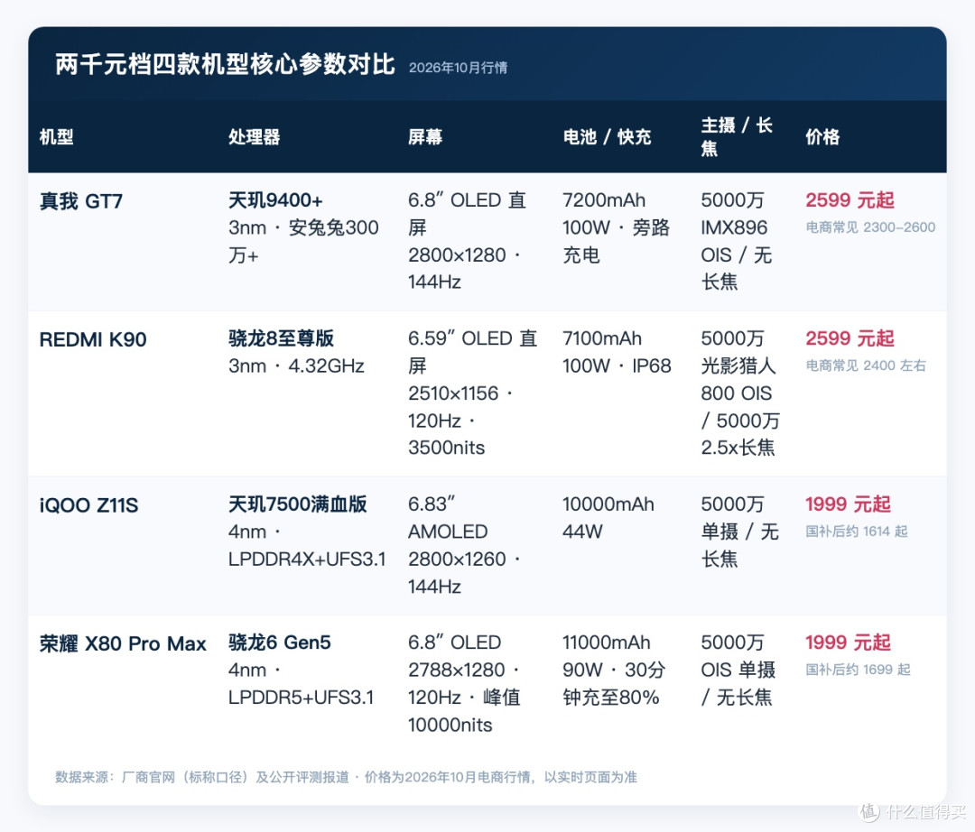
Task: Click the iQOO Z11S price 1999 元起
Action: 848,504
